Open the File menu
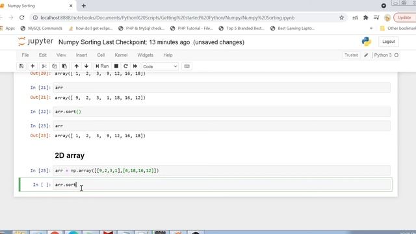 (x=25, y=55)
